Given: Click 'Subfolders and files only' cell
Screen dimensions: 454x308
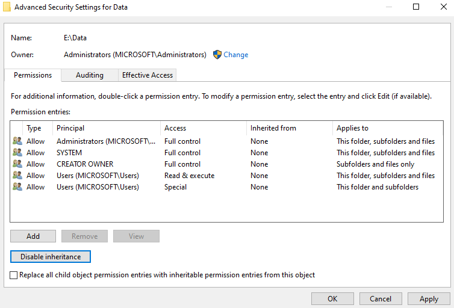Looking at the screenshot, I should point(375,164).
